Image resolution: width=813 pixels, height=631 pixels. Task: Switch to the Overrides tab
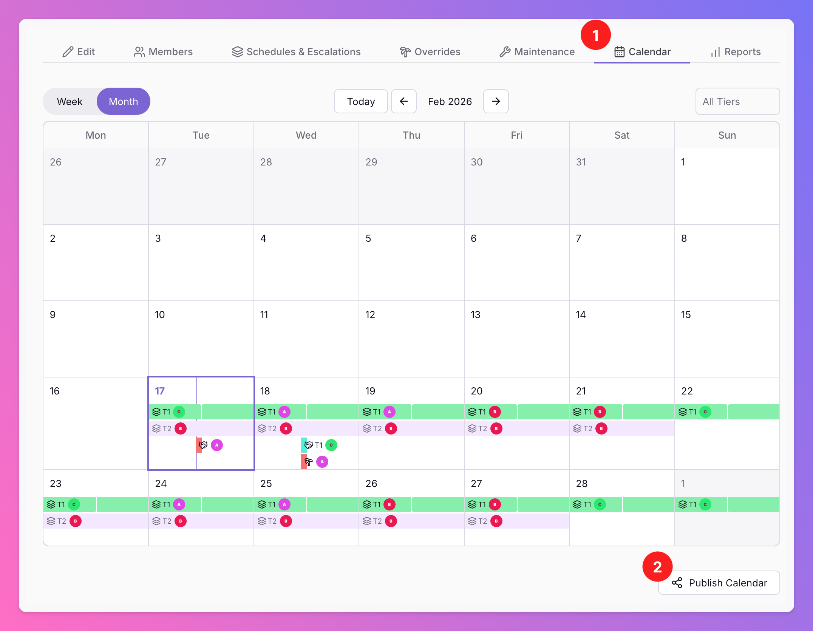(430, 52)
